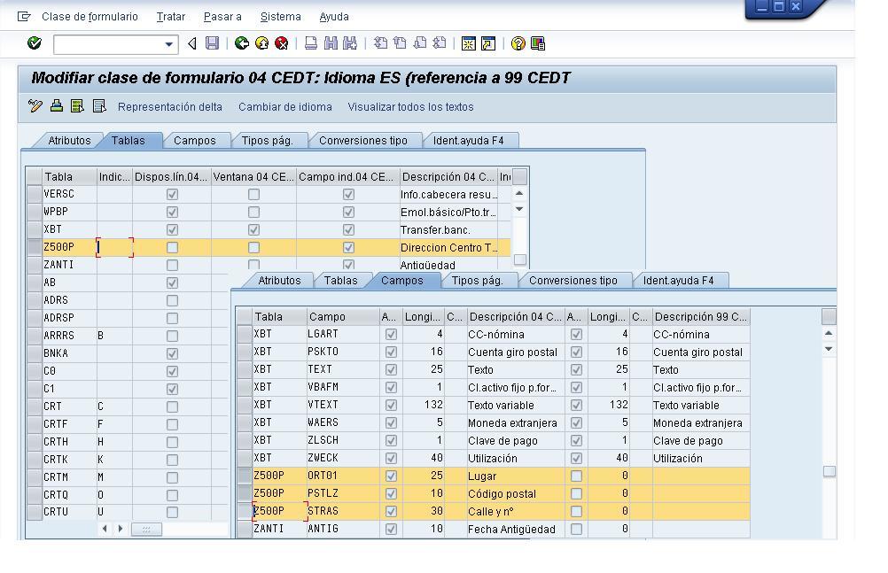Switch to the Tipos pág. tab in front panel

point(477,281)
